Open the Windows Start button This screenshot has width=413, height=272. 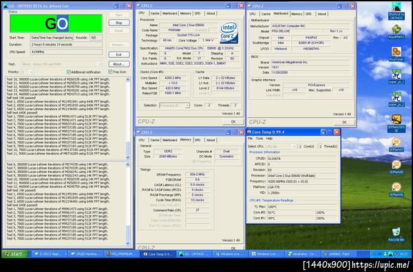[x=15, y=254]
